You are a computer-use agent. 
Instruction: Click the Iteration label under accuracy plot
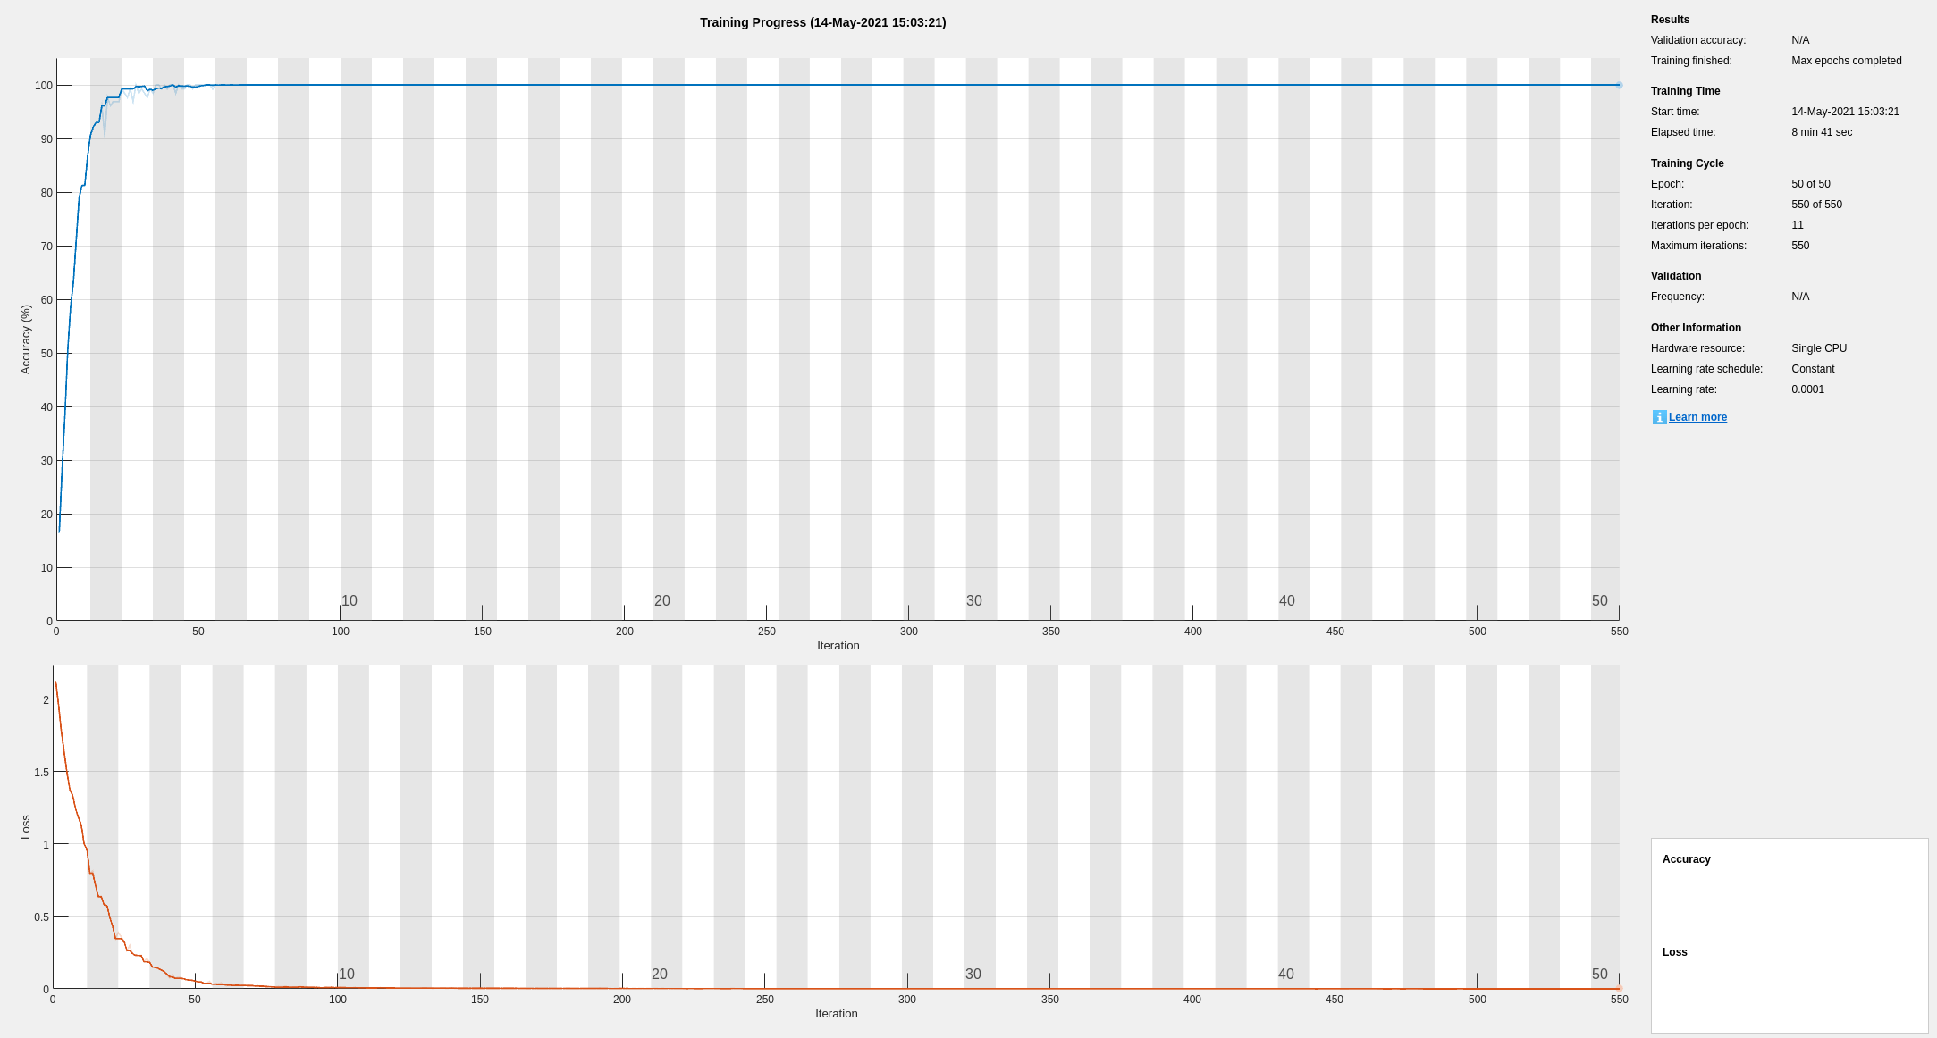click(838, 646)
